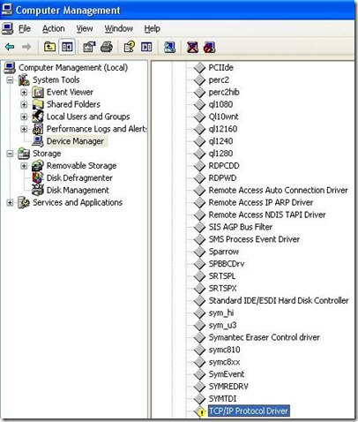Screen dimensions: 358x422
Task: Select the RDPCDD entry
Action: [x=224, y=166]
